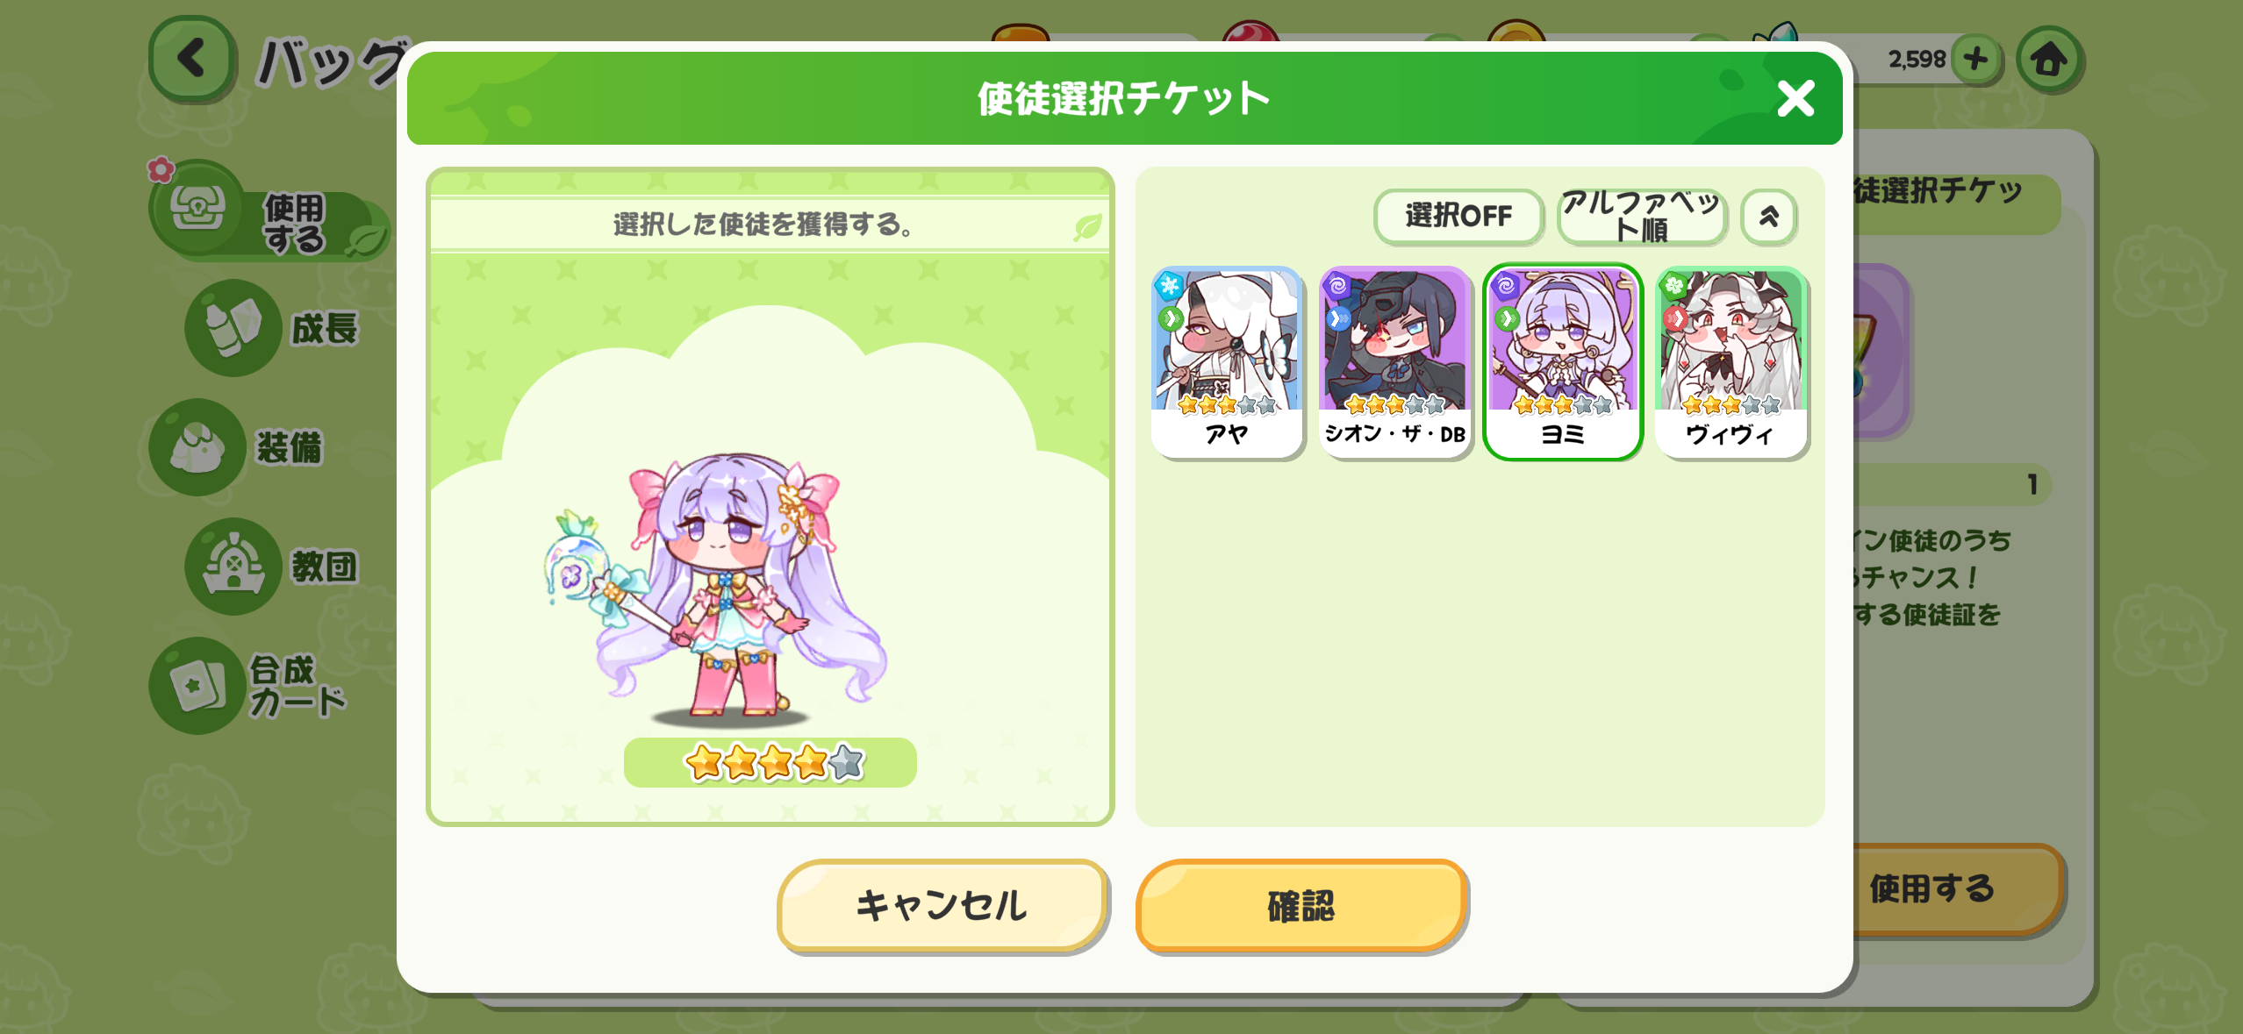Select the アヤ apostle card
The width and height of the screenshot is (2243, 1034).
point(1227,362)
